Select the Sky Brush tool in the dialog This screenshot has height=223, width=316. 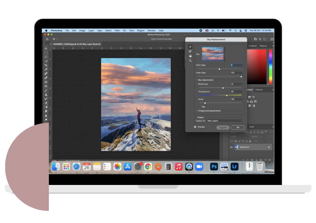pos(190,51)
